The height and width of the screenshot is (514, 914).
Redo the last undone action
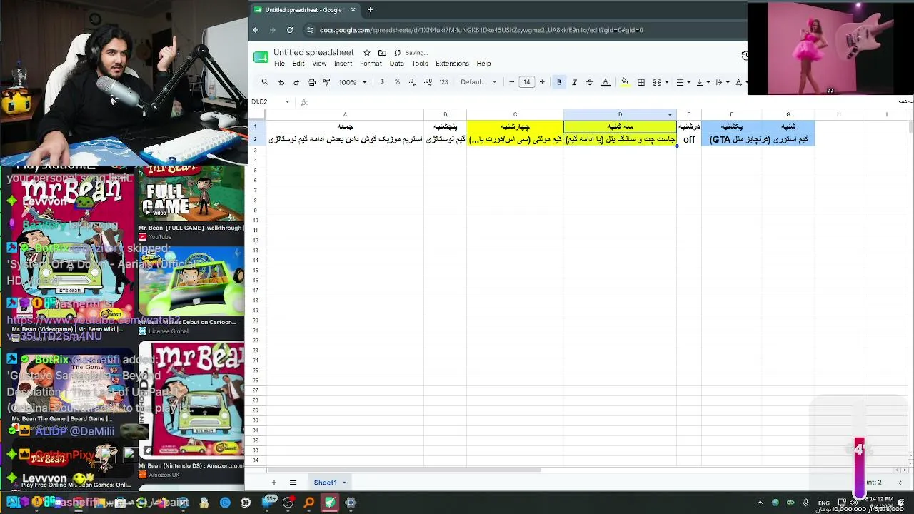[x=296, y=82]
